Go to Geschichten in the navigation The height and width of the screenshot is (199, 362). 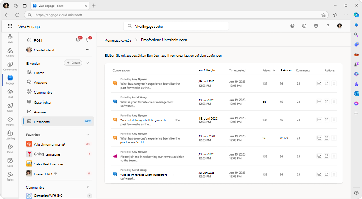coord(43,102)
